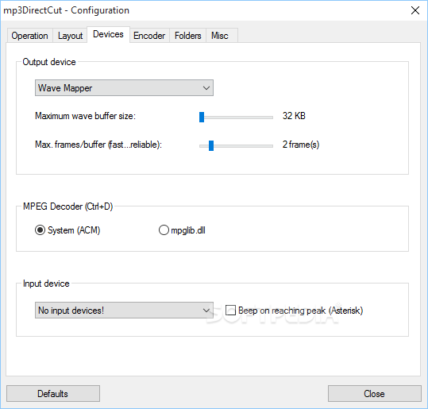The width and height of the screenshot is (428, 409).
Task: Select the Devices tab
Action: click(x=108, y=34)
